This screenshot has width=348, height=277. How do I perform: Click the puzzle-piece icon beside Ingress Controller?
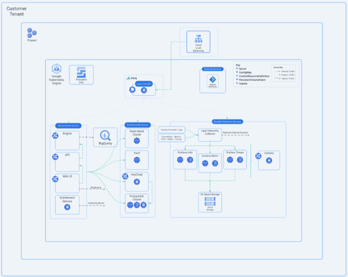pyautogui.click(x=132, y=90)
